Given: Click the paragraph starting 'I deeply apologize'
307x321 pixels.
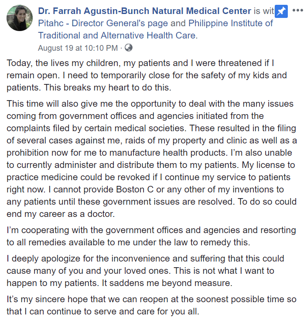Looking at the screenshot, I should tap(145, 271).
